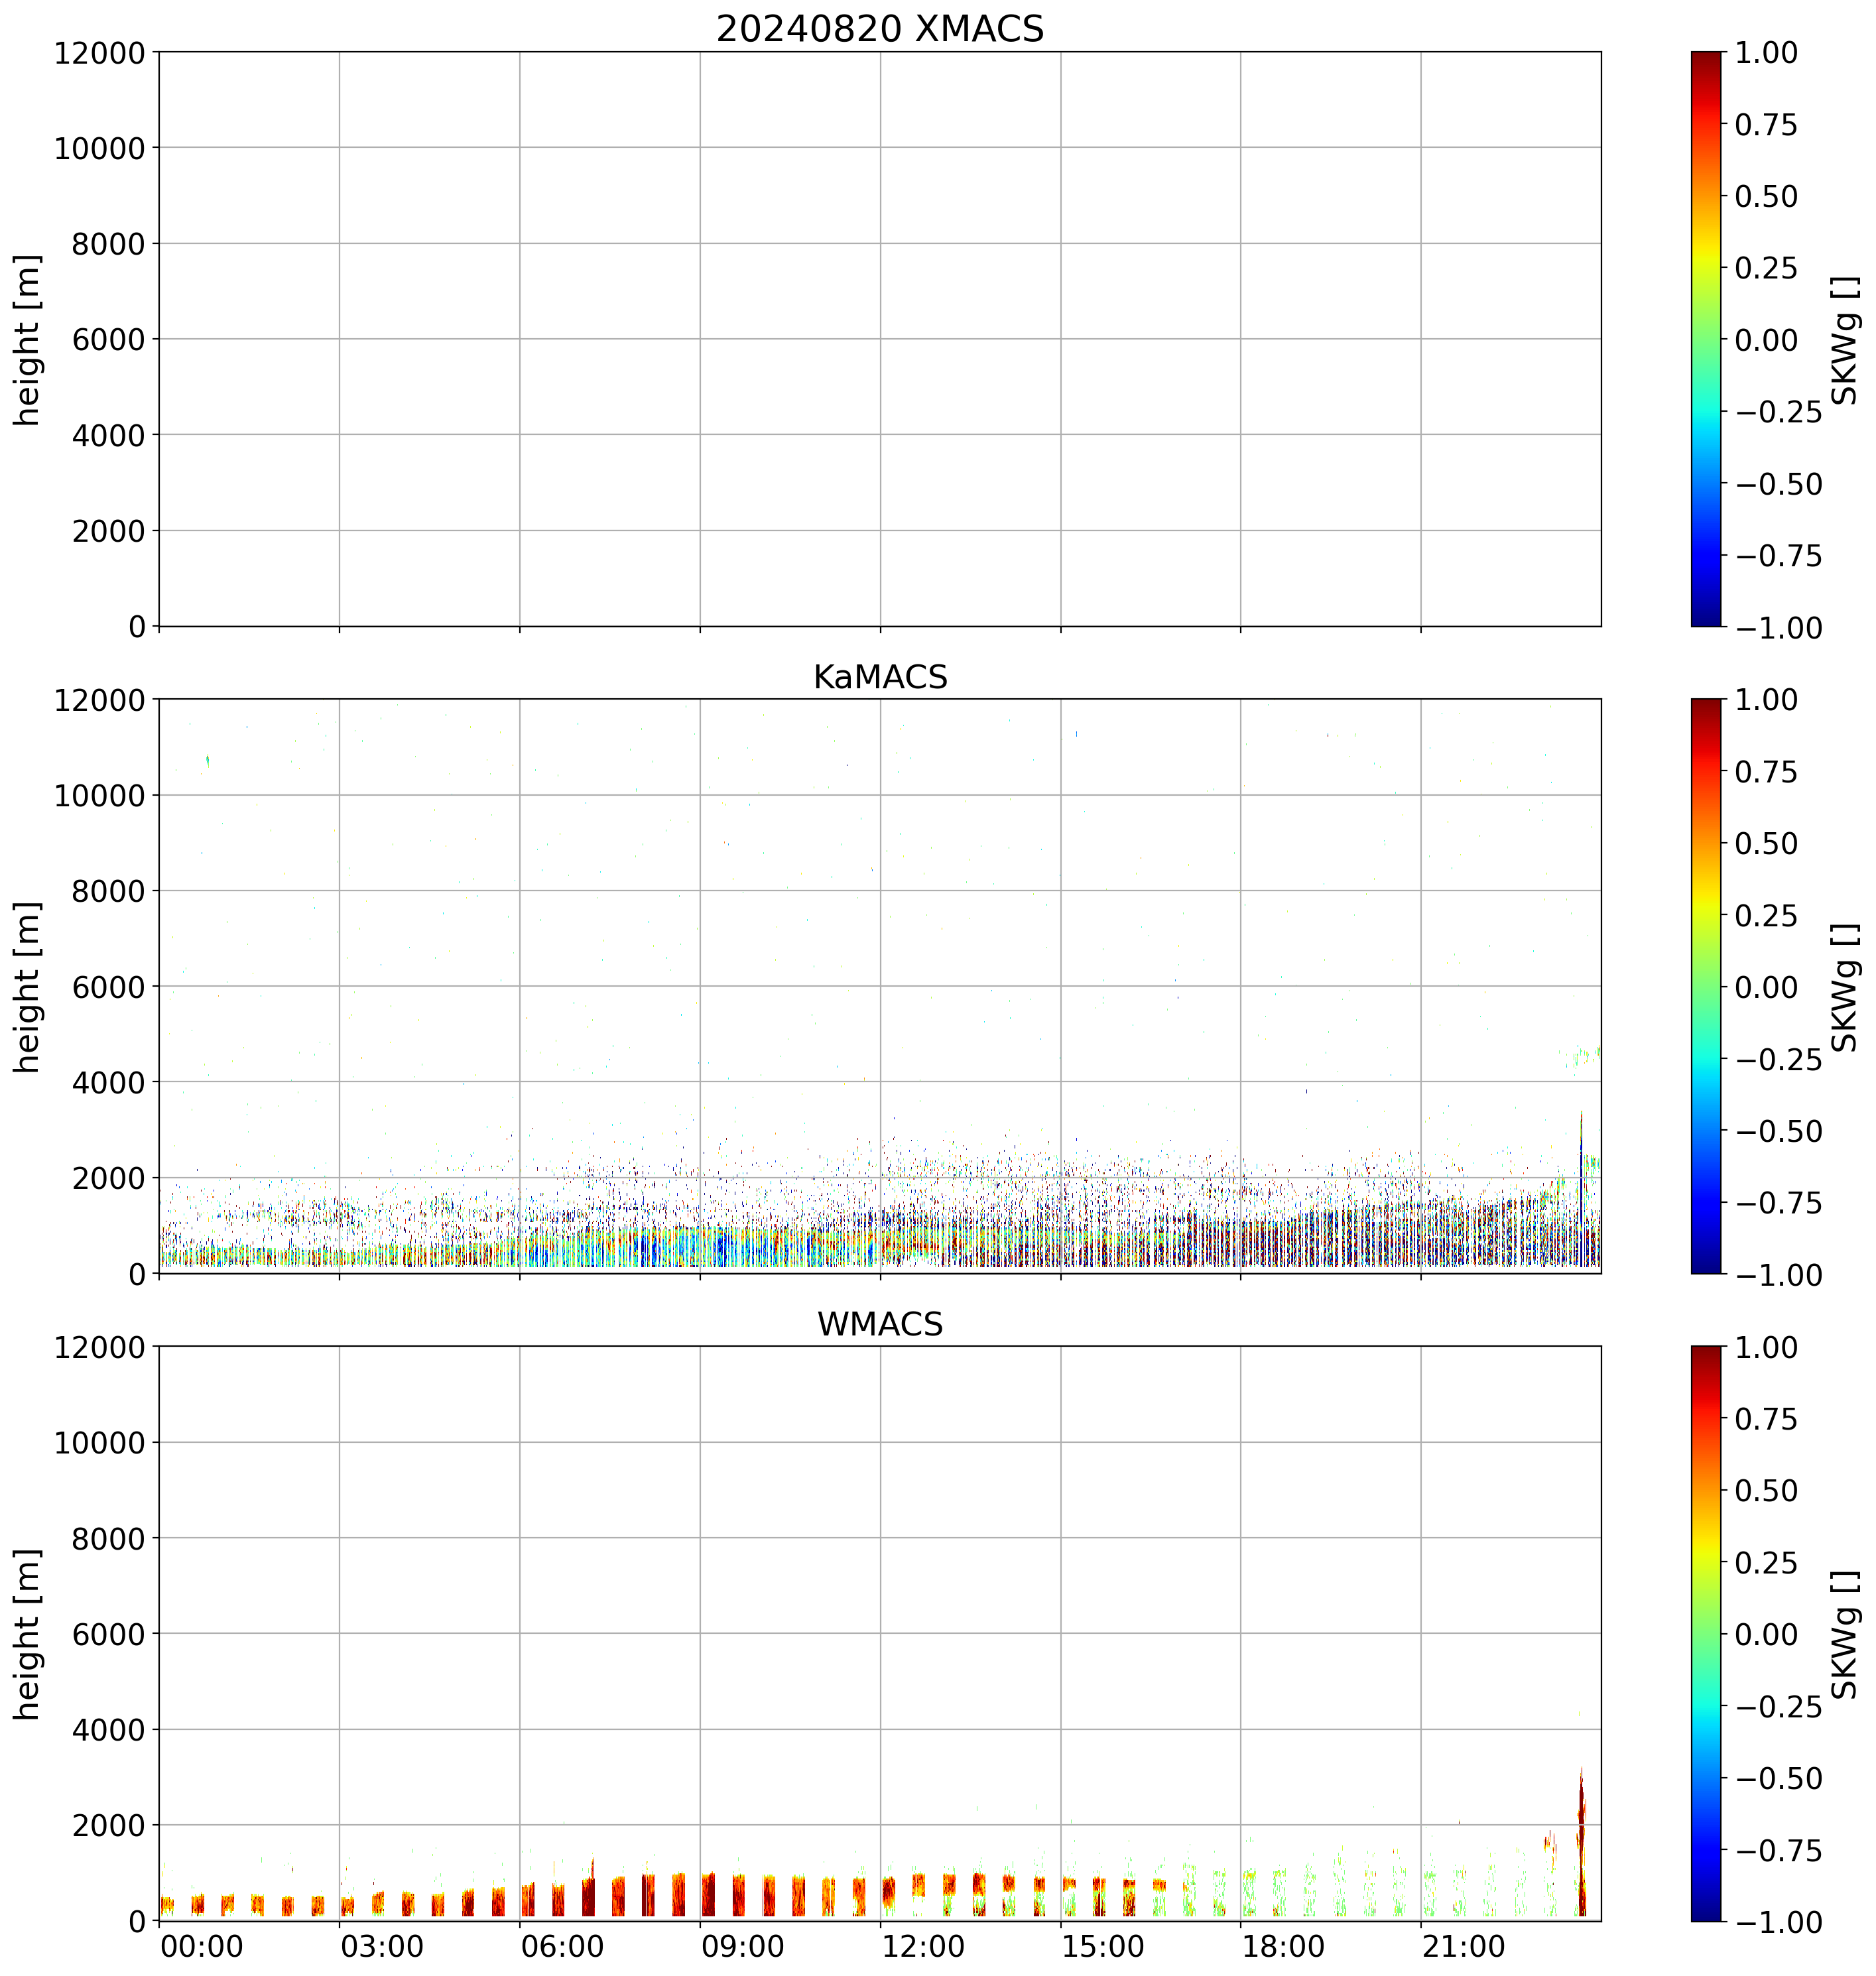Click the WMACS panel colorbar
1876x1976 pixels.
(1706, 1633)
